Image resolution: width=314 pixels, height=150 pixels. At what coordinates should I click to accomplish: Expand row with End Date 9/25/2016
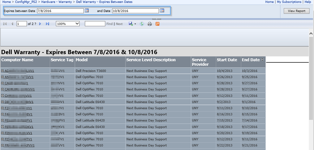coord(2,77)
